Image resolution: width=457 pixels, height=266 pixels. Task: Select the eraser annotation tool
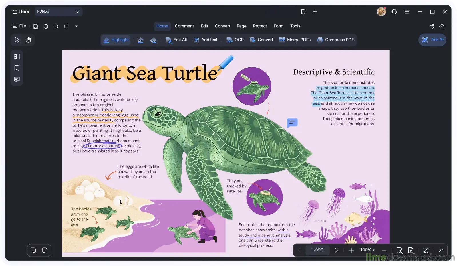(x=153, y=40)
